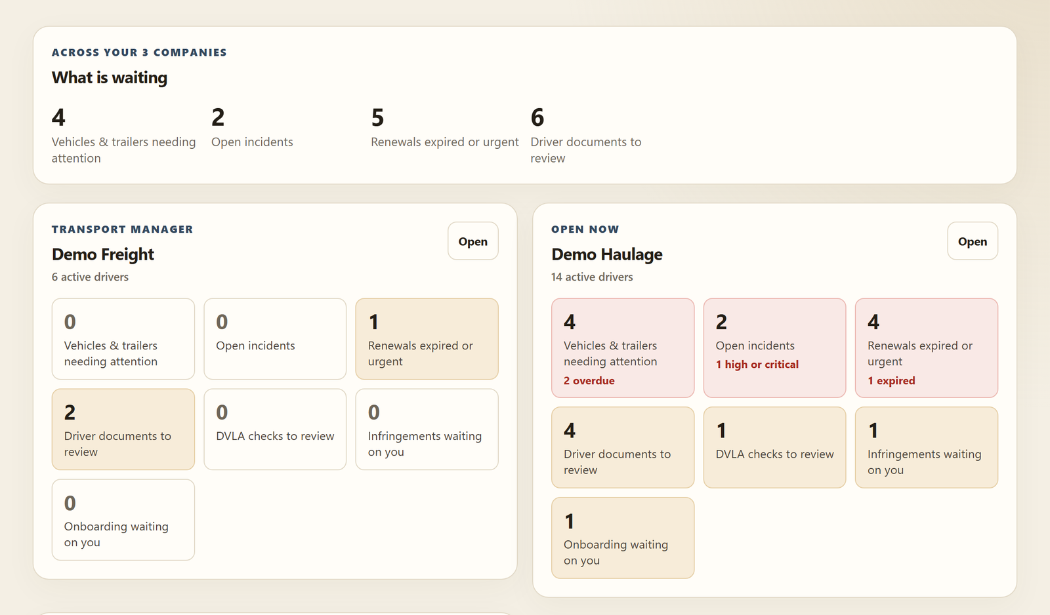The height and width of the screenshot is (615, 1050).
Task: Click the red "1 expired" warning text
Action: coord(891,381)
